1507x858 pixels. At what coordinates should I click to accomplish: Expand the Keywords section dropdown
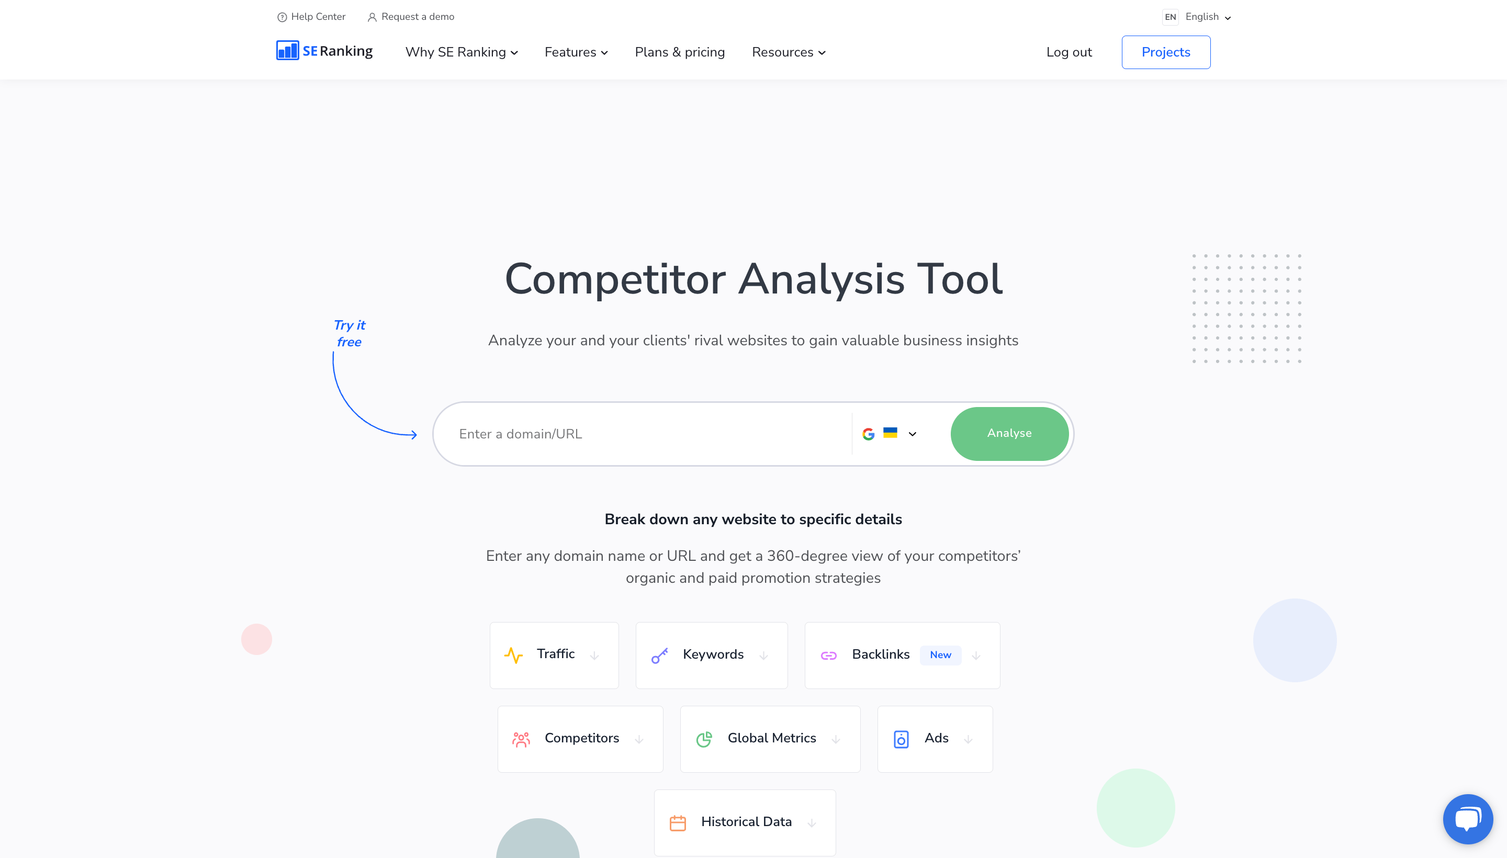click(x=764, y=654)
